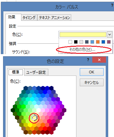The image size is (114, 137).
Task: Pick the bright green hexagon
Action: click(x=24, y=106)
